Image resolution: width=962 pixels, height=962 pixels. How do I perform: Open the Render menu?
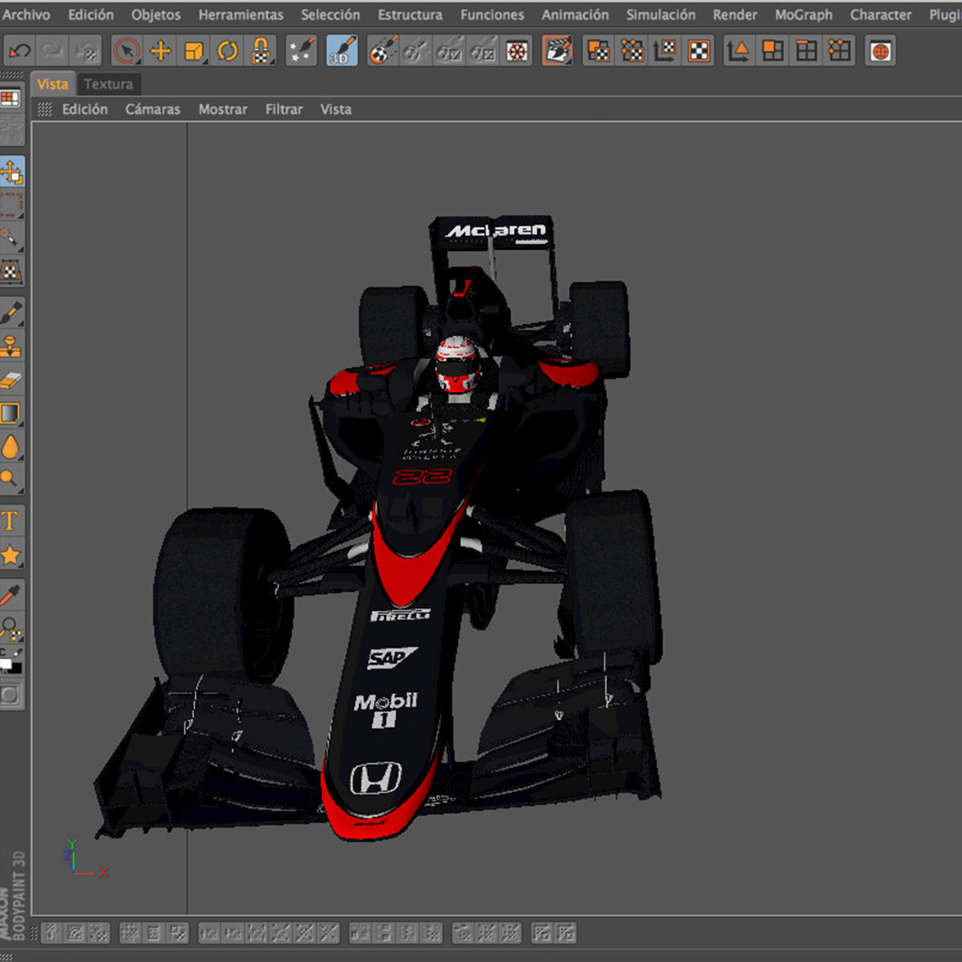(x=735, y=14)
